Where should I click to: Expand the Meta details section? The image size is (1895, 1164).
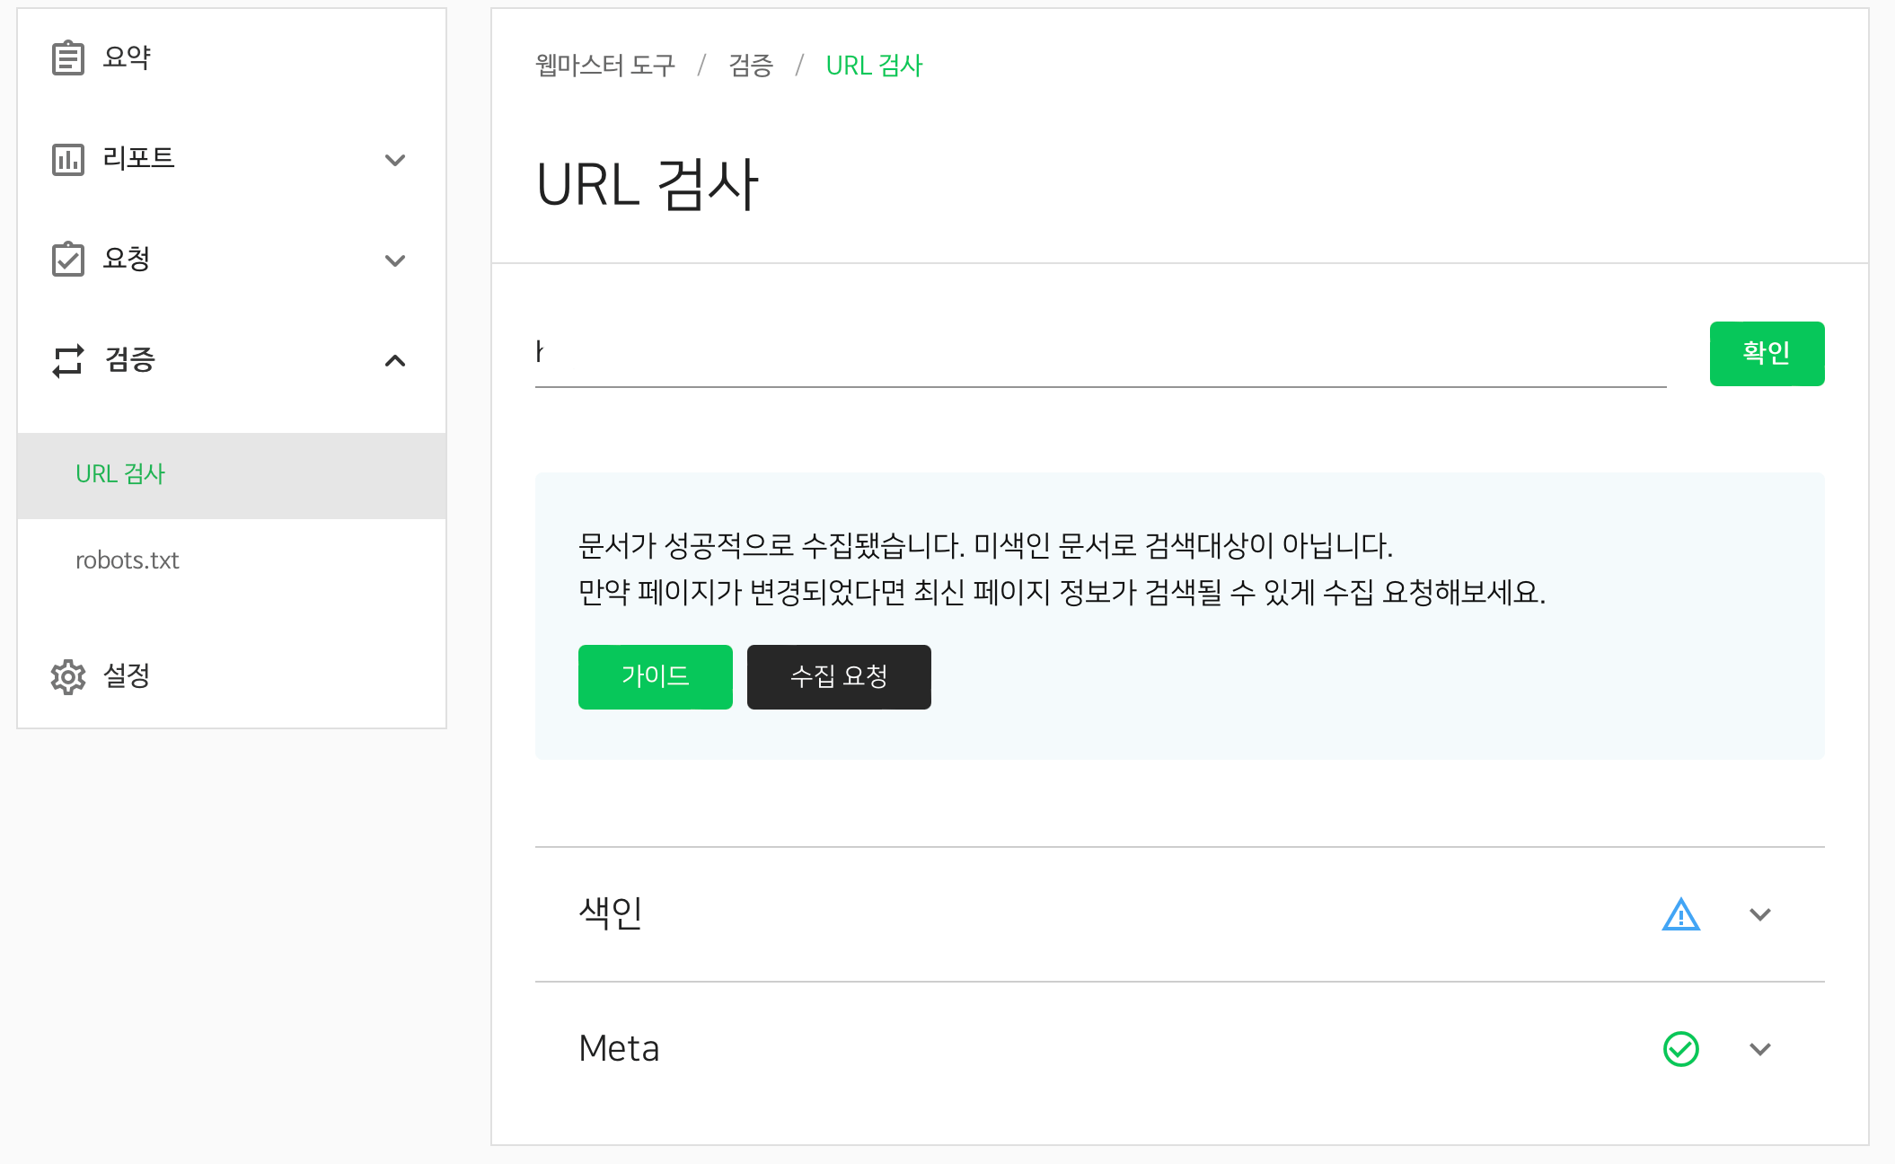[1759, 1049]
